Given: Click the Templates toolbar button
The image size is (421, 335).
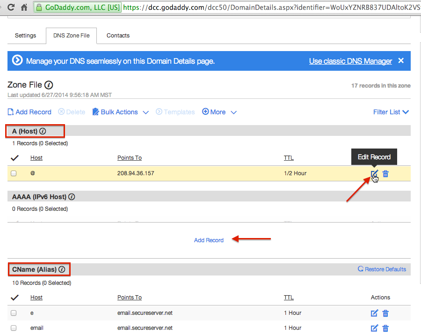Looking at the screenshot, I should 175,112.
